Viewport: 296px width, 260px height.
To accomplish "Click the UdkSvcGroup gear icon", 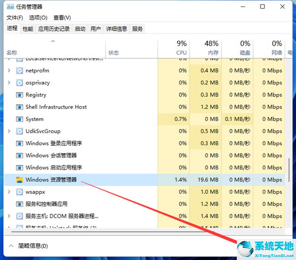I will tap(19, 131).
